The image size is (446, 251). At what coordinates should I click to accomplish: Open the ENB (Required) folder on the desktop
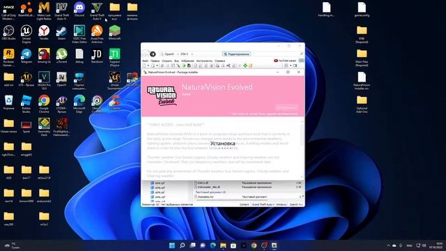[x=362, y=34]
